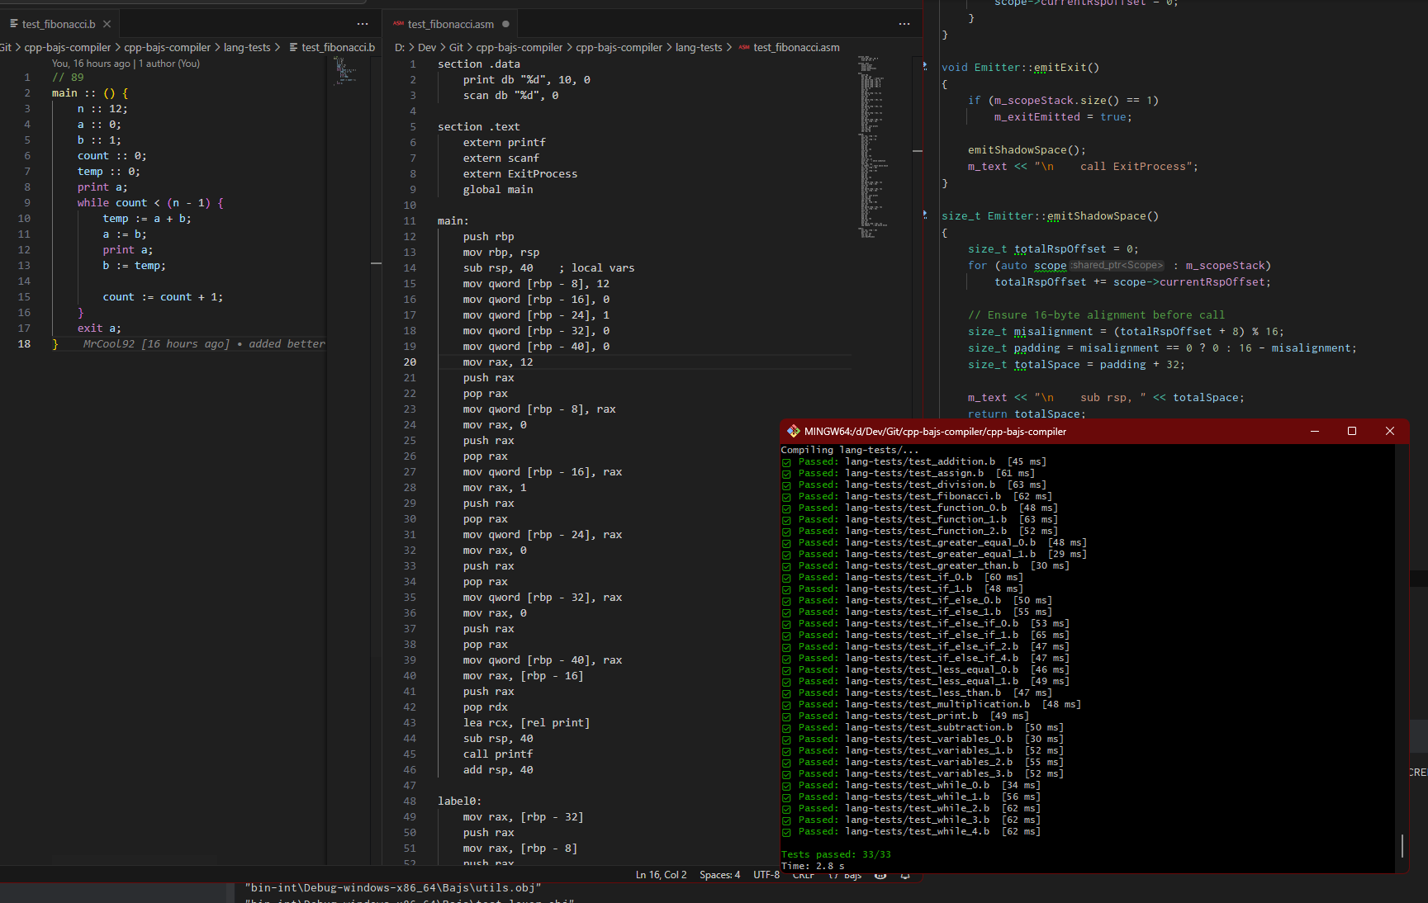
Task: Click 'Passed: lang-tests/test_fibonacci.b' terminal line
Action: pos(917,496)
